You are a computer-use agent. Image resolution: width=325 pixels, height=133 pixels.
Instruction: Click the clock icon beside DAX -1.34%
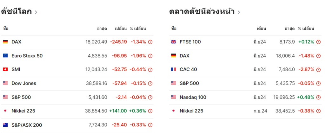coord(150,42)
